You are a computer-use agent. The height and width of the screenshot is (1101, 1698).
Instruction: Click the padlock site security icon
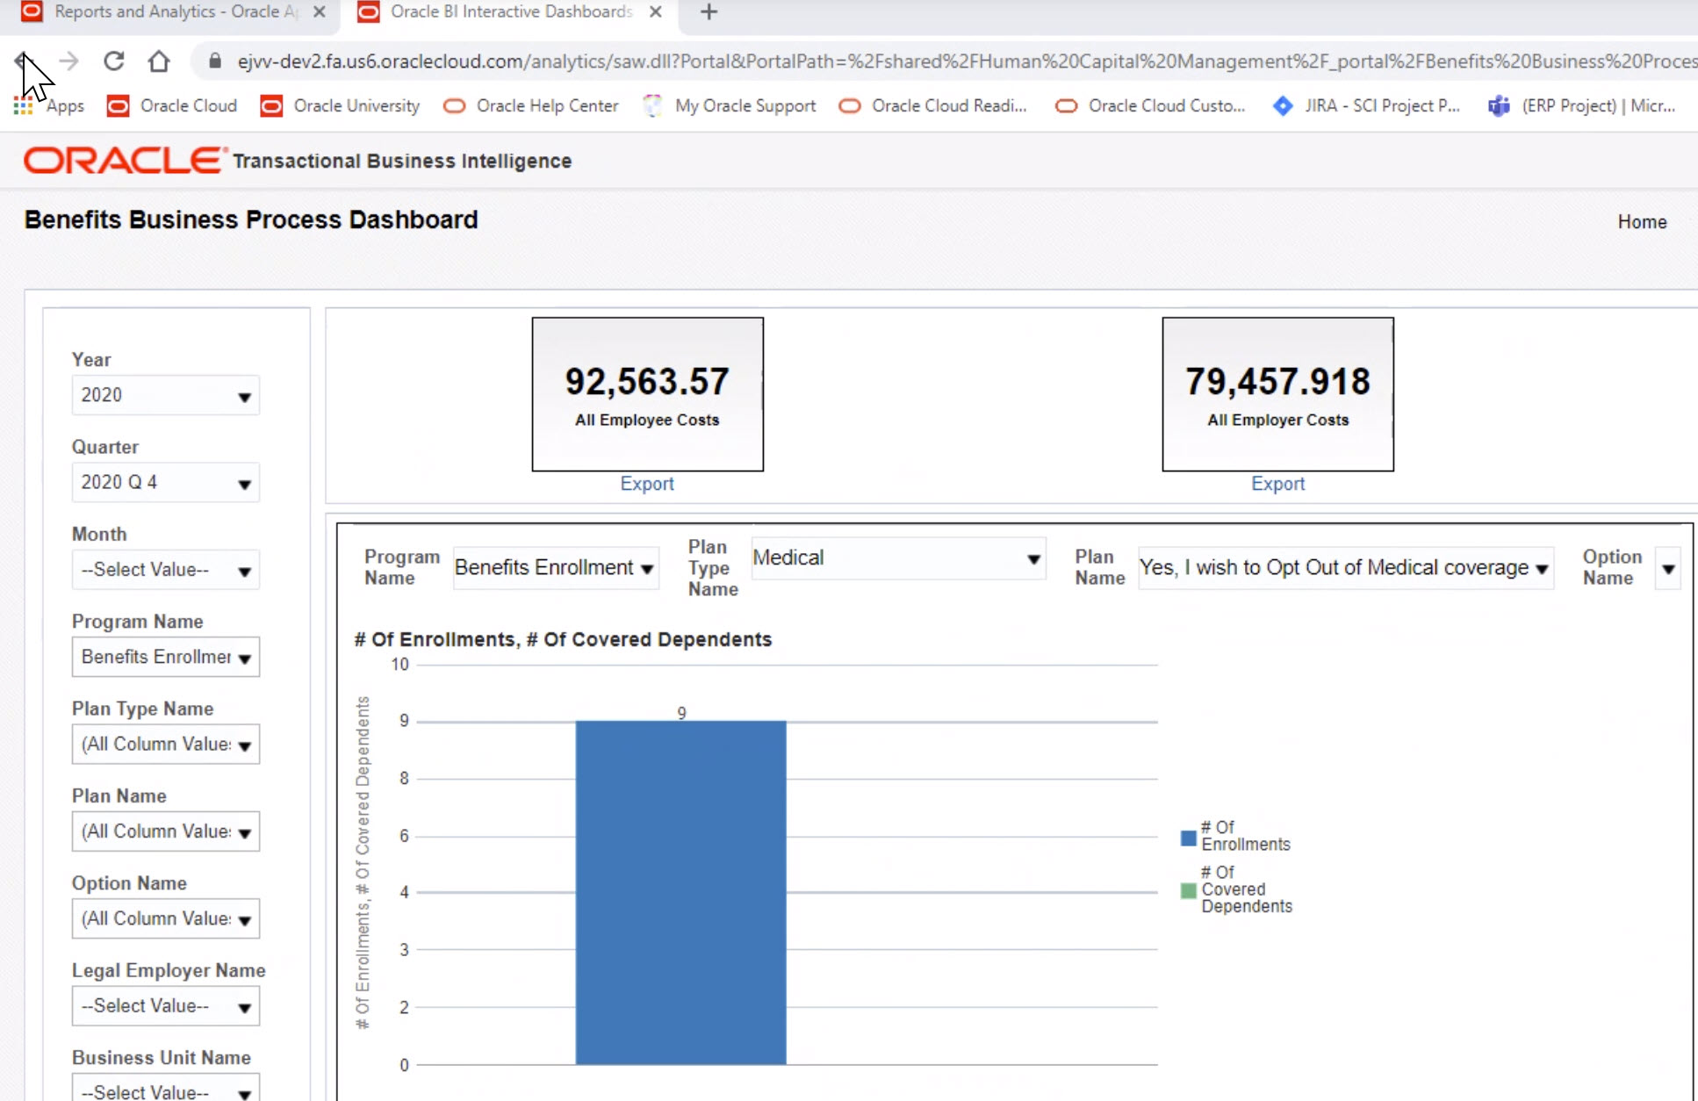(x=213, y=61)
